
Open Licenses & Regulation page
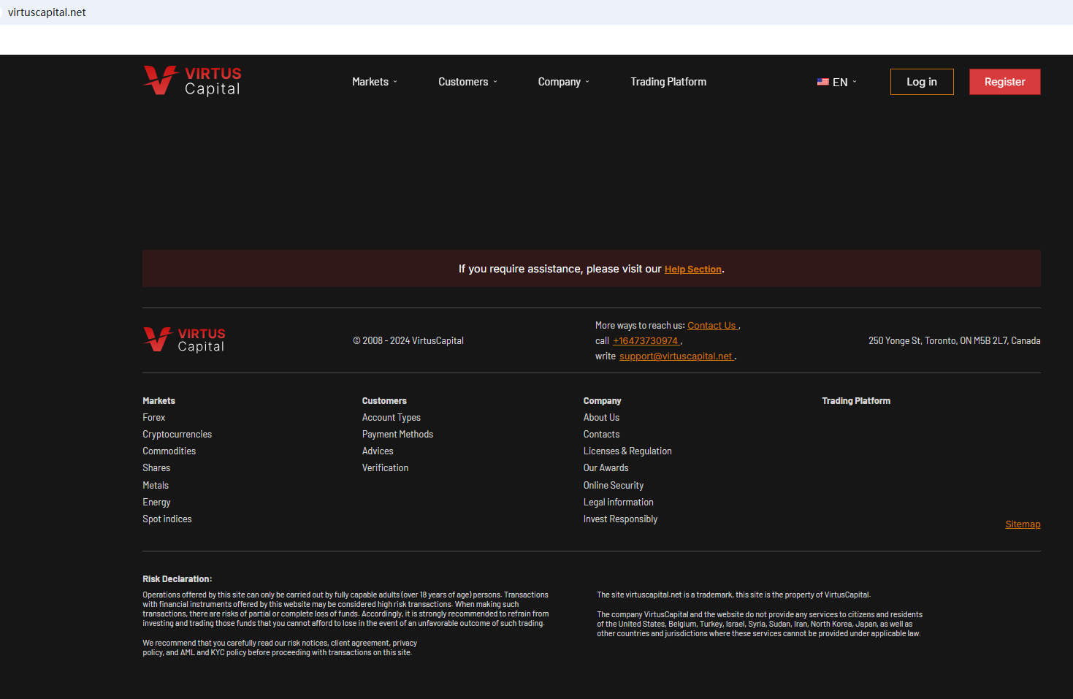pyautogui.click(x=627, y=451)
